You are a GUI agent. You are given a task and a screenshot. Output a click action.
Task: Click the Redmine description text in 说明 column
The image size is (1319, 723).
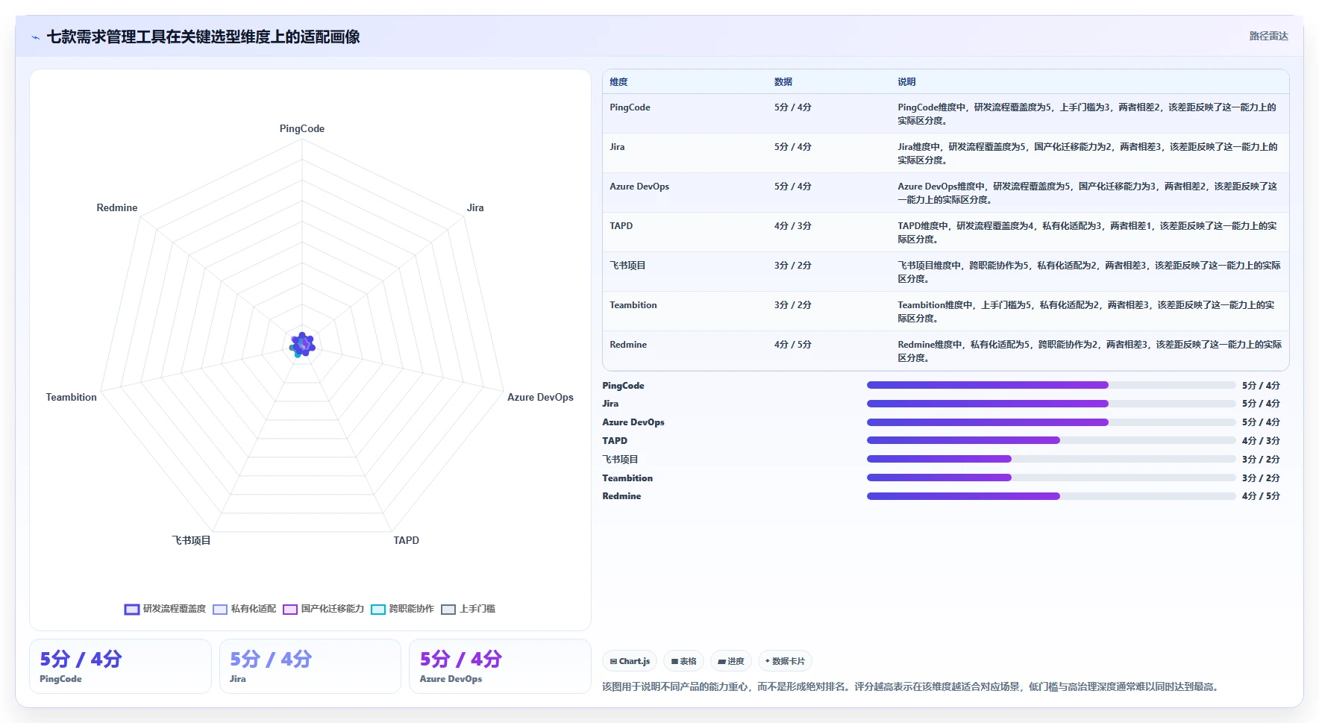click(x=1089, y=351)
